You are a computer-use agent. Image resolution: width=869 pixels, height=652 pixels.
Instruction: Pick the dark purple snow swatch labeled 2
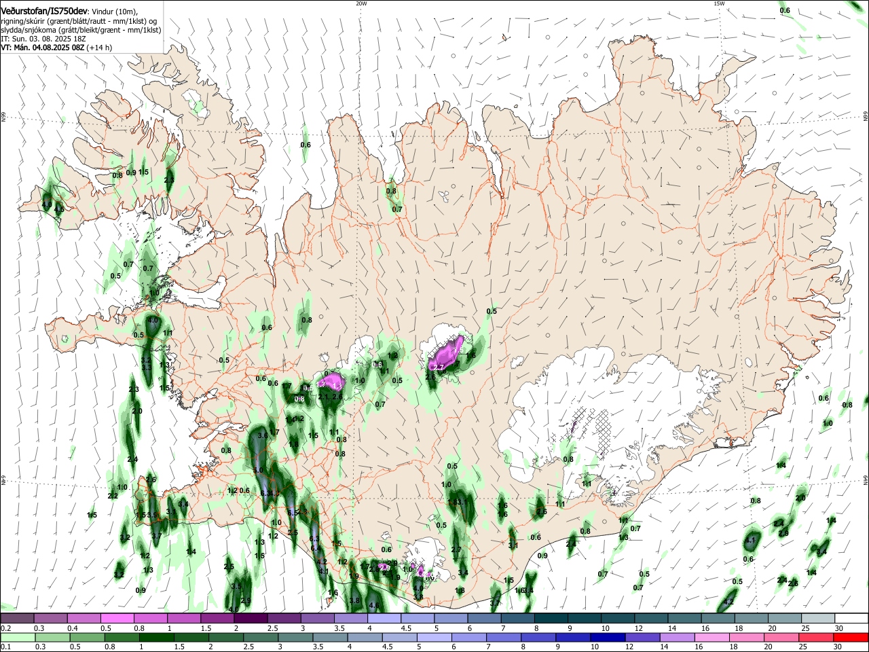point(251,618)
